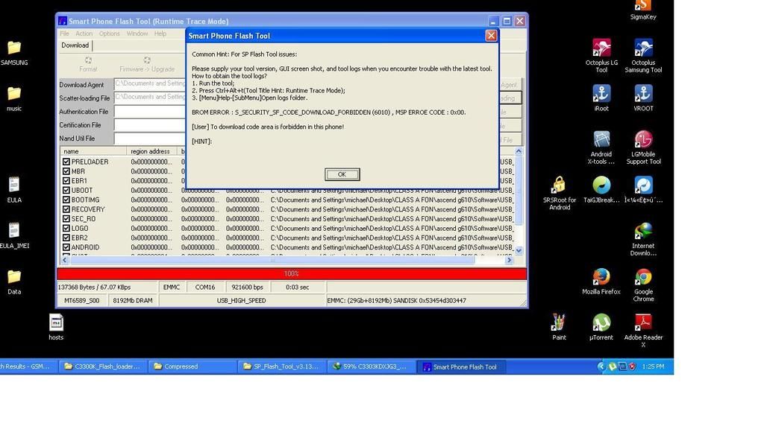Image resolution: width=764 pixels, height=429 pixels.
Task: Select the Download tab
Action: tap(75, 45)
